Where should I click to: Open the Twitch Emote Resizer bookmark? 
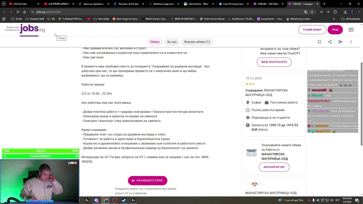coord(212,19)
